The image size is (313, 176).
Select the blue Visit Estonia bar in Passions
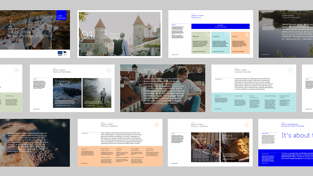(x=220, y=26)
